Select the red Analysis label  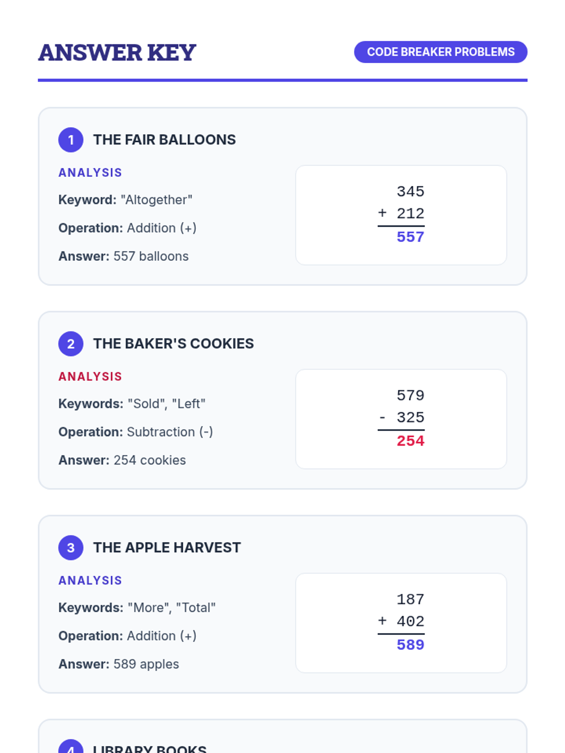coord(90,376)
